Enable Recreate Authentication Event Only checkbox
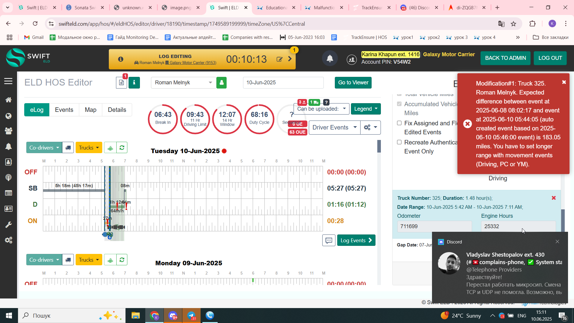Screen dimensions: 574x323 [x=399, y=142]
